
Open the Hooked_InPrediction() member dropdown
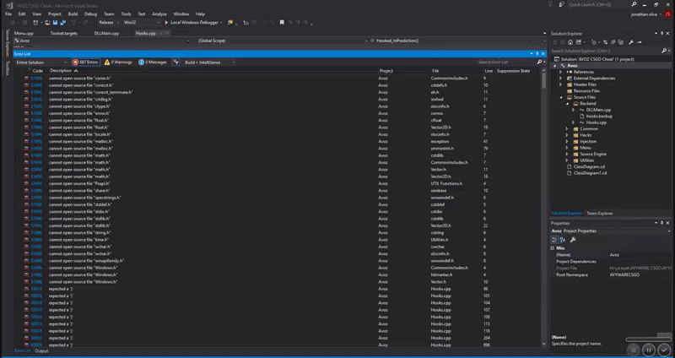[459, 41]
